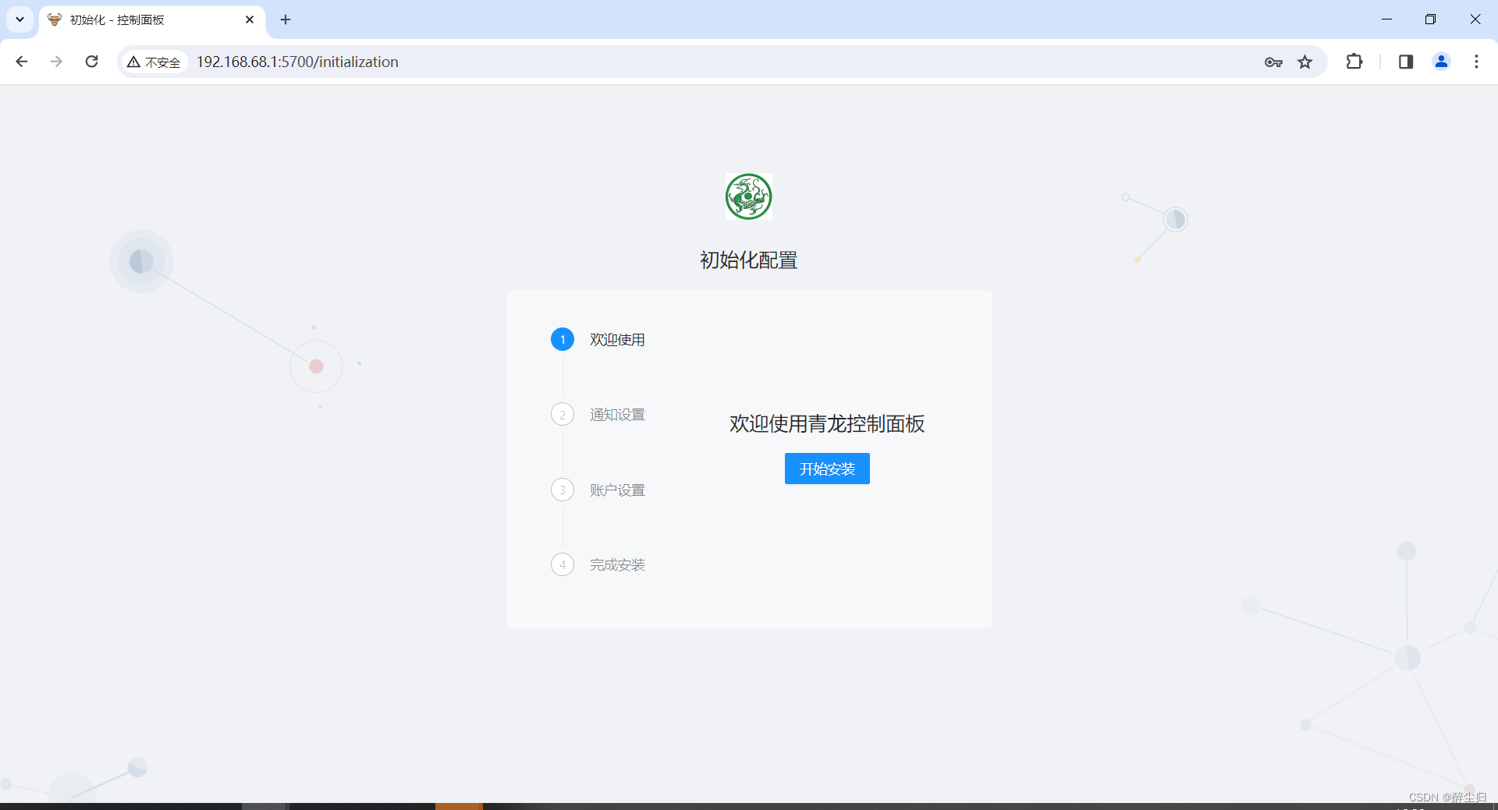Click the 账户设置 step label
The height and width of the screenshot is (810, 1498).
(x=617, y=490)
